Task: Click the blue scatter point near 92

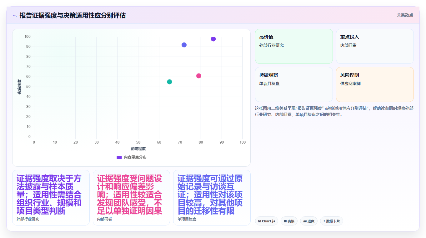Action: tap(184, 45)
